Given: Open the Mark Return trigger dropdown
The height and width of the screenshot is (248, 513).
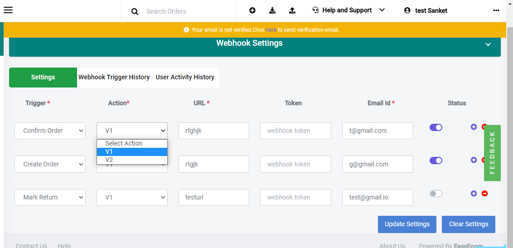Looking at the screenshot, I should [50, 197].
